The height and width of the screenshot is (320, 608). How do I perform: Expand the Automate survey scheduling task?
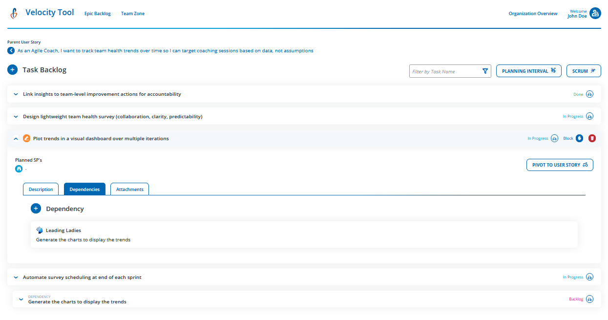point(16,277)
